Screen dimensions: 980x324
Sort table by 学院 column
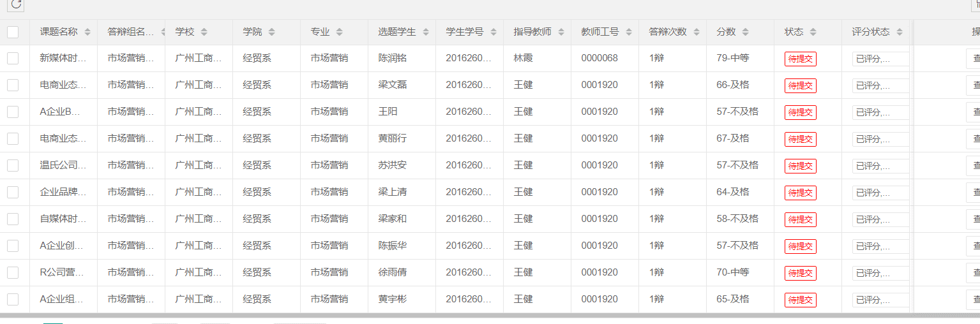(x=271, y=32)
